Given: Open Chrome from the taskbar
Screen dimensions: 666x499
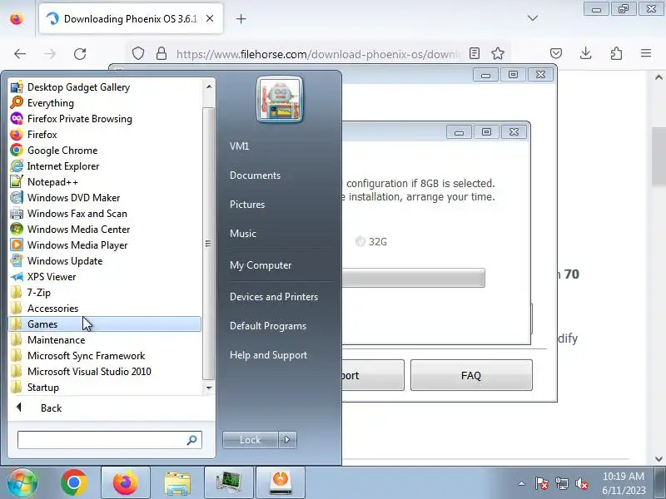Looking at the screenshot, I should (74, 483).
